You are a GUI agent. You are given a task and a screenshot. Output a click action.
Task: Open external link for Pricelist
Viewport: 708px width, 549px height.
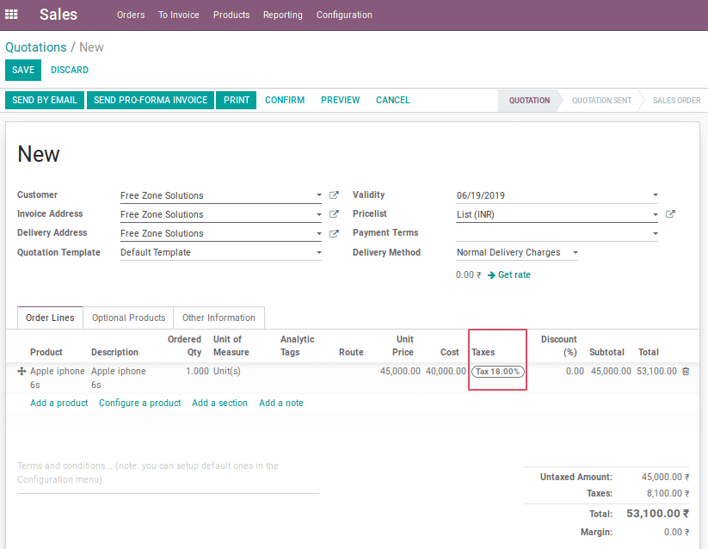(x=670, y=214)
